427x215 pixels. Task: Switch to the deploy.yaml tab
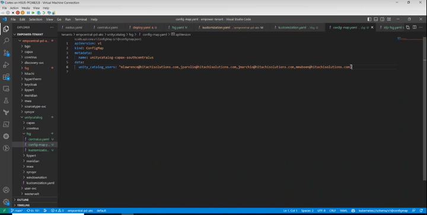(144, 27)
